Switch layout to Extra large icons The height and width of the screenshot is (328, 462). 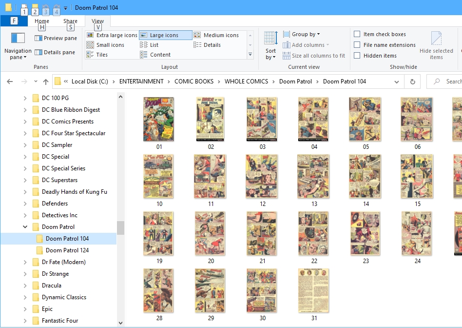click(112, 35)
